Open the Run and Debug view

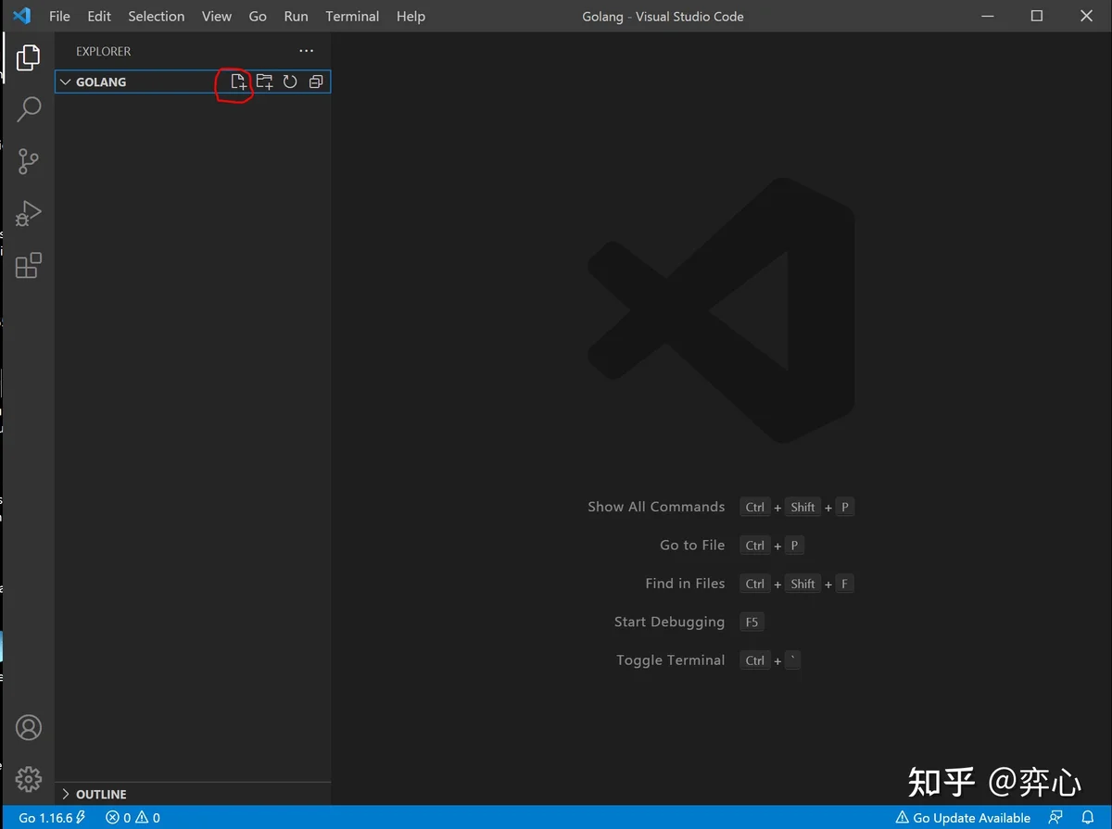pyautogui.click(x=29, y=213)
